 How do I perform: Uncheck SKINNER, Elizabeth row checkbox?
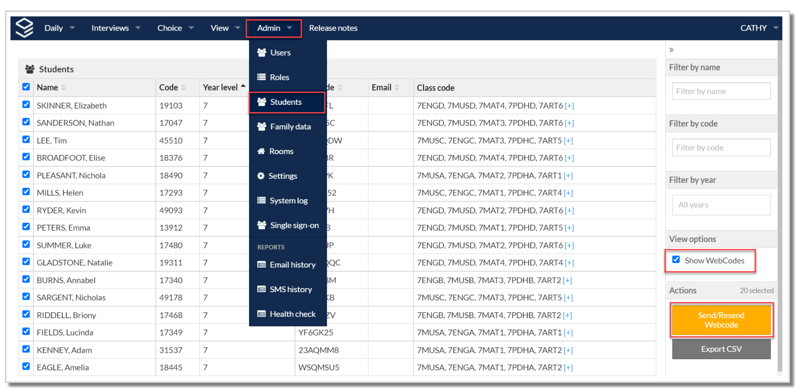point(26,104)
